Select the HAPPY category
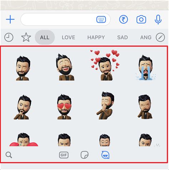The width and height of the screenshot is (169, 170). [x=96, y=37]
